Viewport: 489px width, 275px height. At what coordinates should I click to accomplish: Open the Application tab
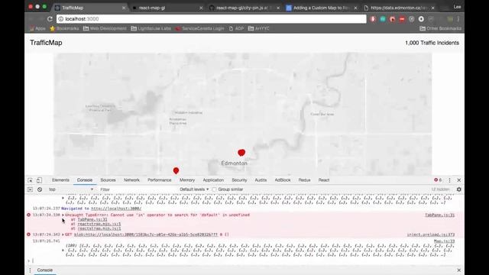coord(213,180)
